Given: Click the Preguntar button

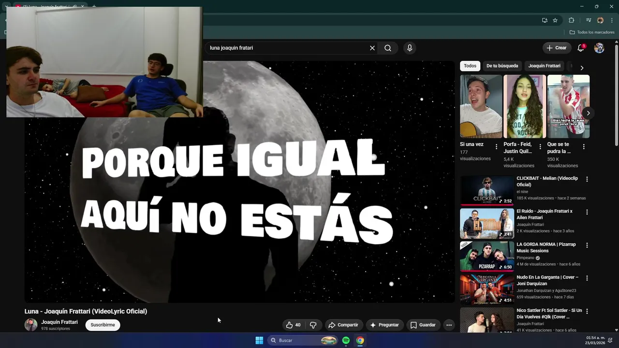Looking at the screenshot, I should (384, 325).
